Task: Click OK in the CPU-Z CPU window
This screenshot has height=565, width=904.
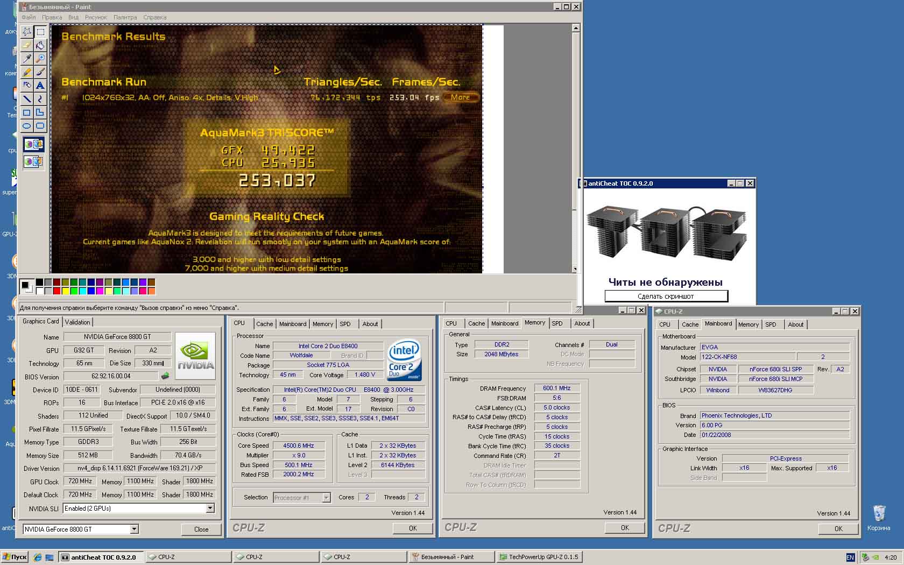Action: tap(413, 528)
